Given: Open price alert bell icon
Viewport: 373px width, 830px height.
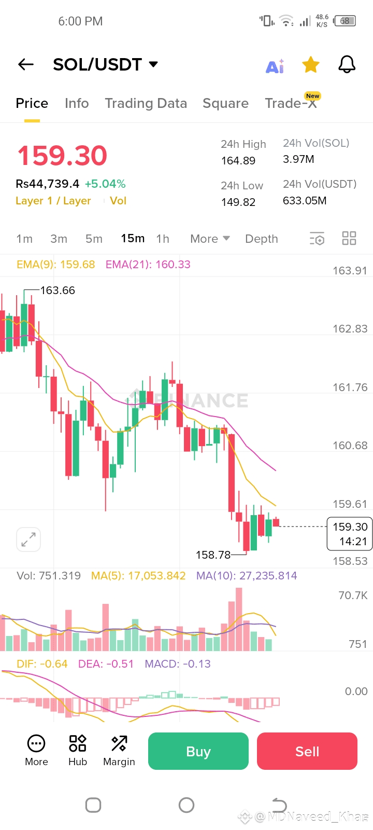Looking at the screenshot, I should click(347, 65).
